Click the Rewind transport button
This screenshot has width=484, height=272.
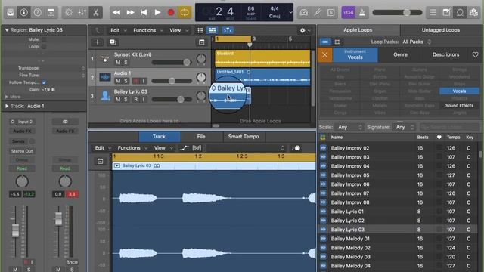click(116, 12)
